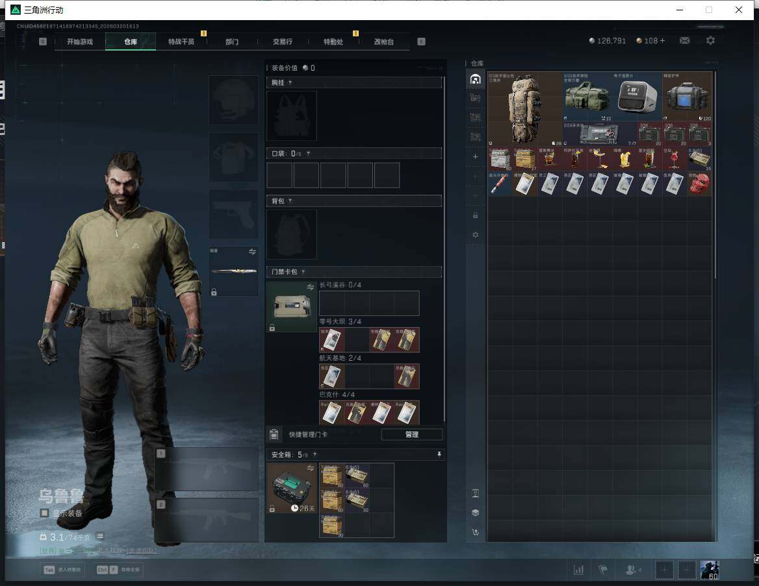Select the armored bag marked 120
Image resolution: width=759 pixels, height=586 pixels.
point(687,96)
